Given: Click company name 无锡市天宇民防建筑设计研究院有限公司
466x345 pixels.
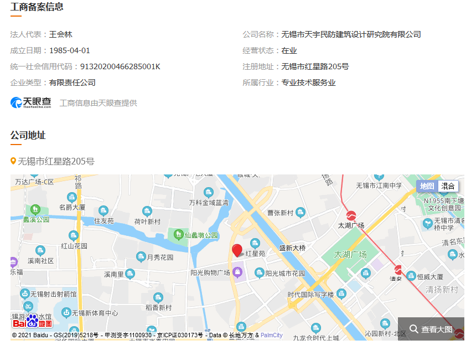Looking at the screenshot, I should point(351,34).
